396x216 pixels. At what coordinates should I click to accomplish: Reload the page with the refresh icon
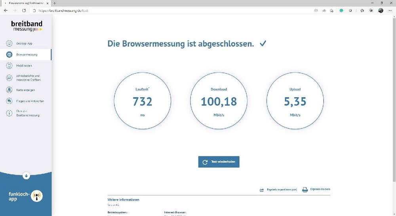tap(24, 11)
